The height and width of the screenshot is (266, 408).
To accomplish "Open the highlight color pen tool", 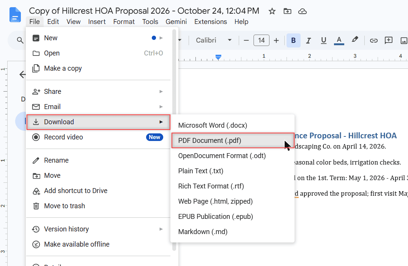I will point(354,40).
